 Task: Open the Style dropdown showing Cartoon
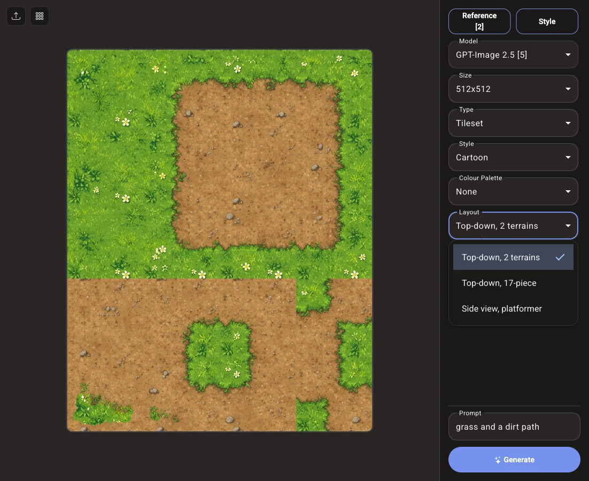513,157
